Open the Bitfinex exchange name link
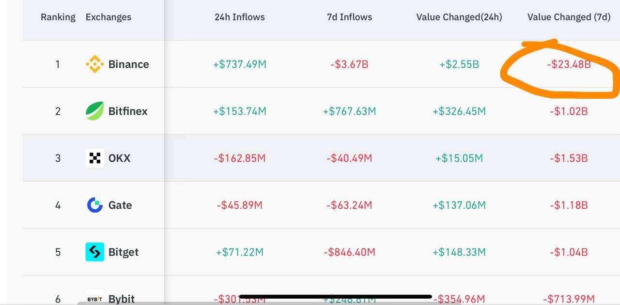The height and width of the screenshot is (305, 620). tap(128, 111)
